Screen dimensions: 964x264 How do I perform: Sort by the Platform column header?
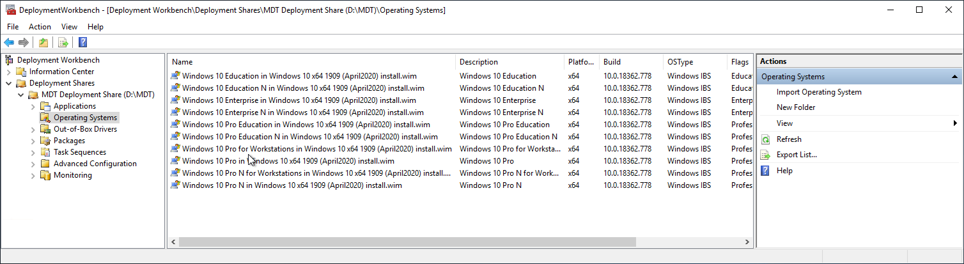[582, 62]
